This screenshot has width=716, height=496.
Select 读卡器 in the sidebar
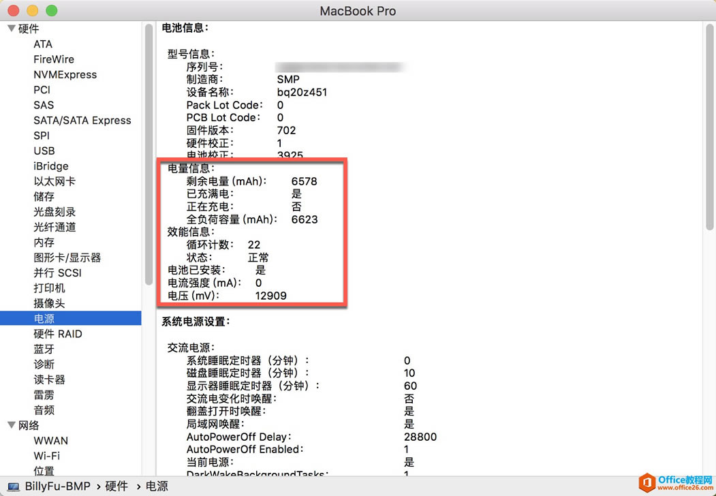pos(49,379)
